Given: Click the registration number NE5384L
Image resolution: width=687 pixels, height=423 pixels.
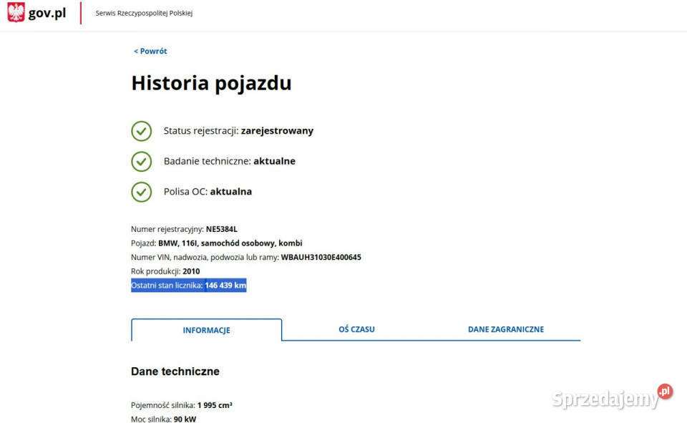Looking at the screenshot, I should [222, 229].
